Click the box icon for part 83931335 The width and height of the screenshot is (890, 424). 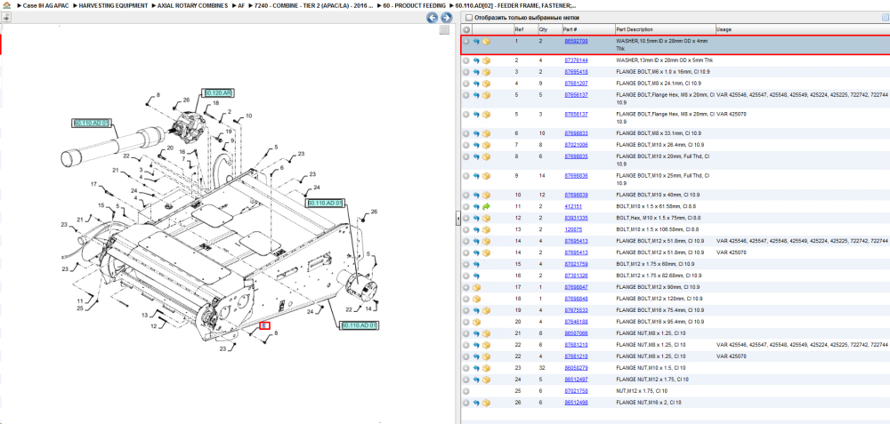(487, 219)
